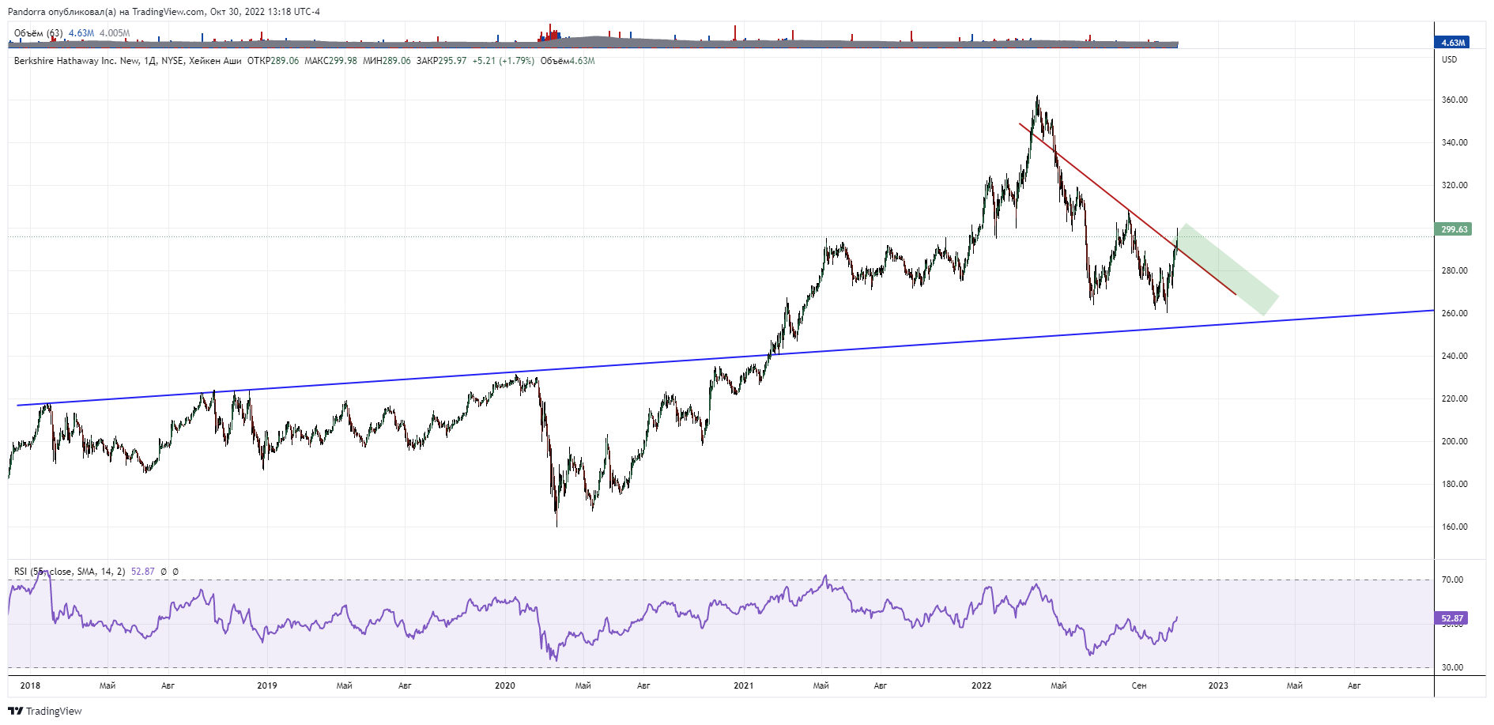Viewport: 1494px width, 725px height.
Task: Click the TradingView logo at bottom
Action: click(45, 711)
